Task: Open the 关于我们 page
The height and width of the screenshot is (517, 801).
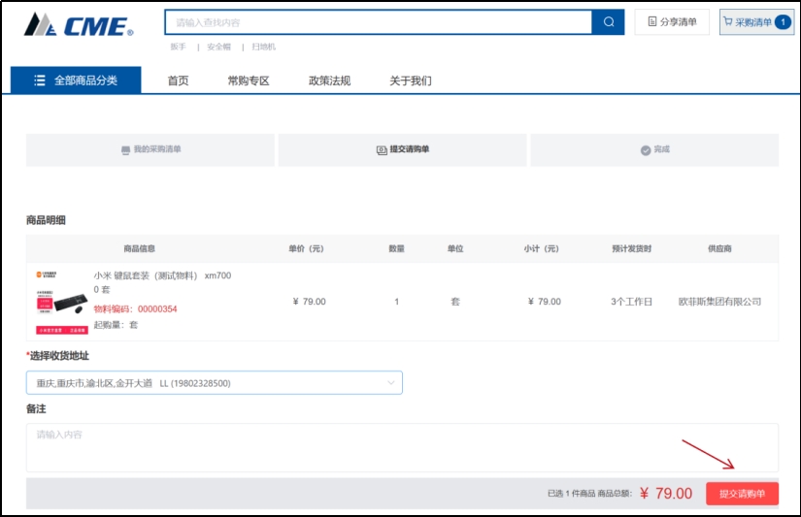Action: pyautogui.click(x=410, y=81)
